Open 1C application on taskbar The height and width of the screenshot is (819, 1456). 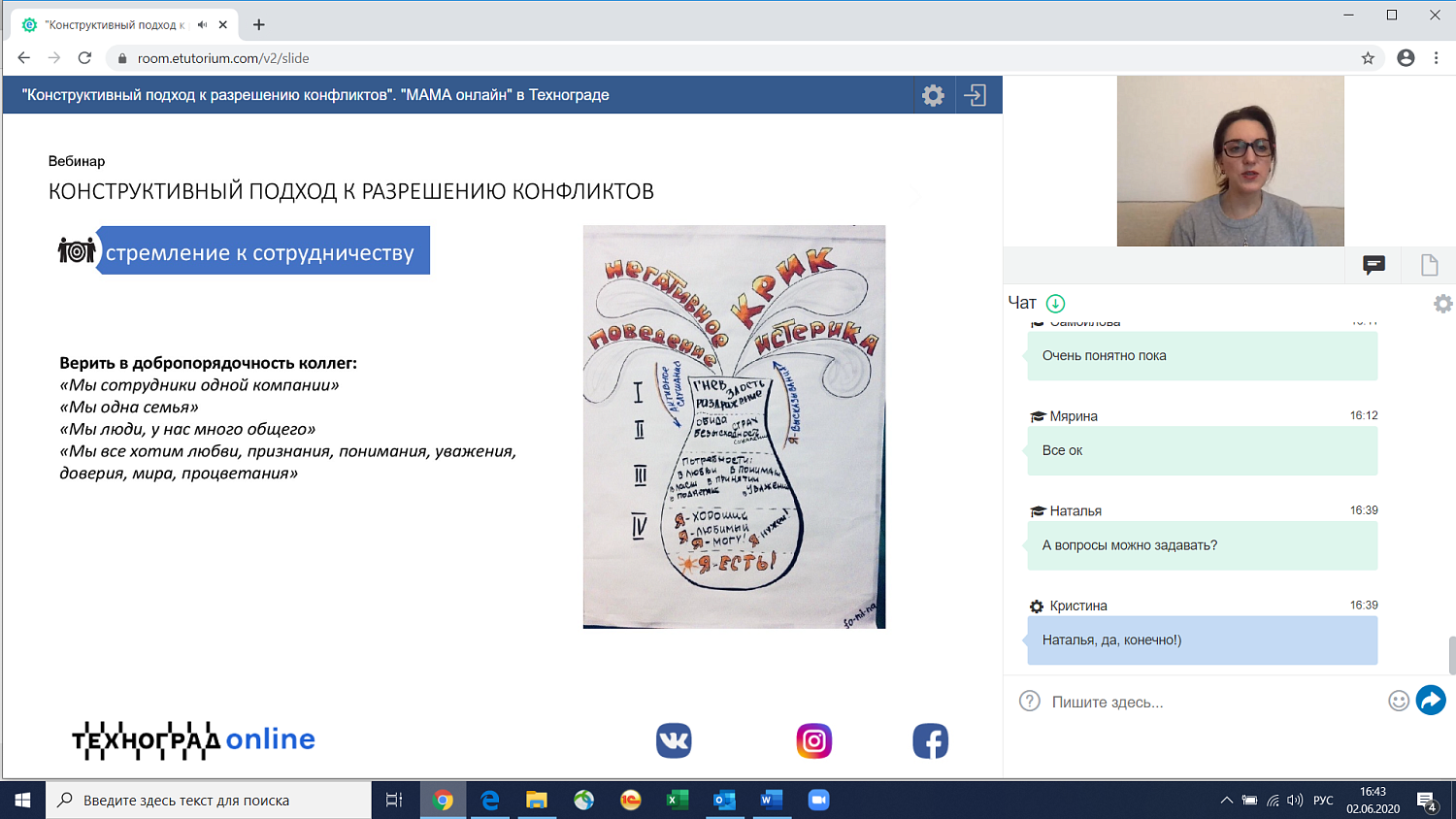click(x=631, y=801)
